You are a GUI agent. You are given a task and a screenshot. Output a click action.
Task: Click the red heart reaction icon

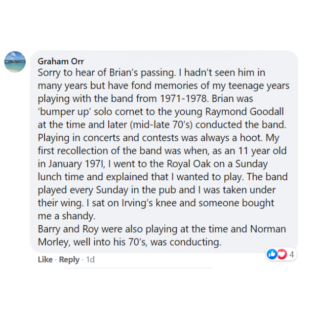281,254
